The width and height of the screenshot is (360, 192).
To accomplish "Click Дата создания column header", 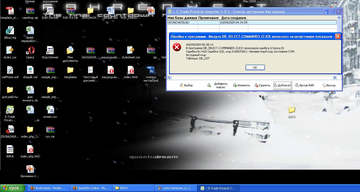I will point(234,18).
